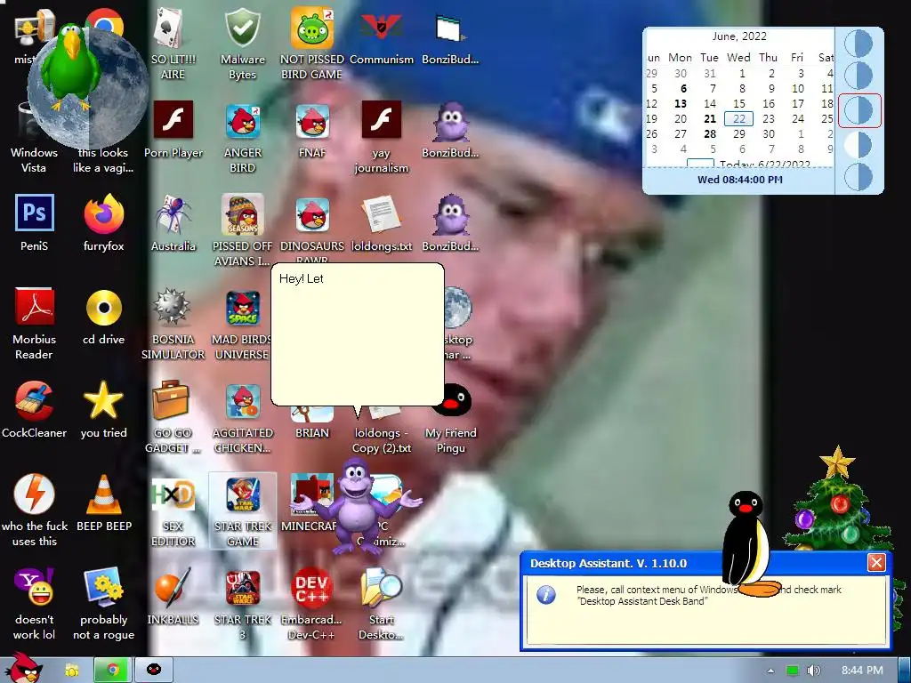Open the SEX EDITOR HxD shortcut
This screenshot has height=683, width=911.
[173, 511]
